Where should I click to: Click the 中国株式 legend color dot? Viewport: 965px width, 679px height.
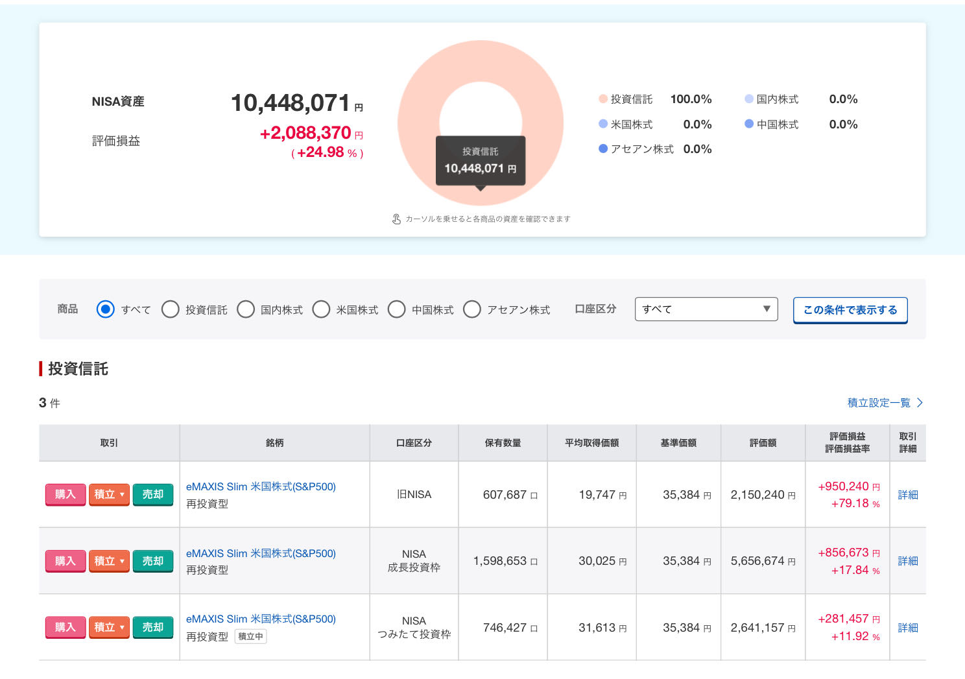click(749, 124)
